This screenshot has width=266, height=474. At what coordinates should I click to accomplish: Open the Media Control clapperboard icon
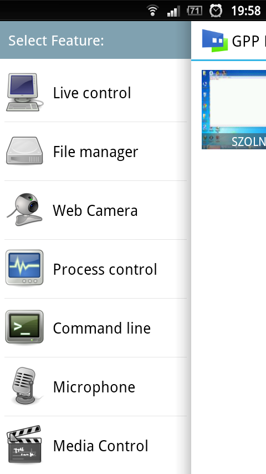[x=24, y=445]
